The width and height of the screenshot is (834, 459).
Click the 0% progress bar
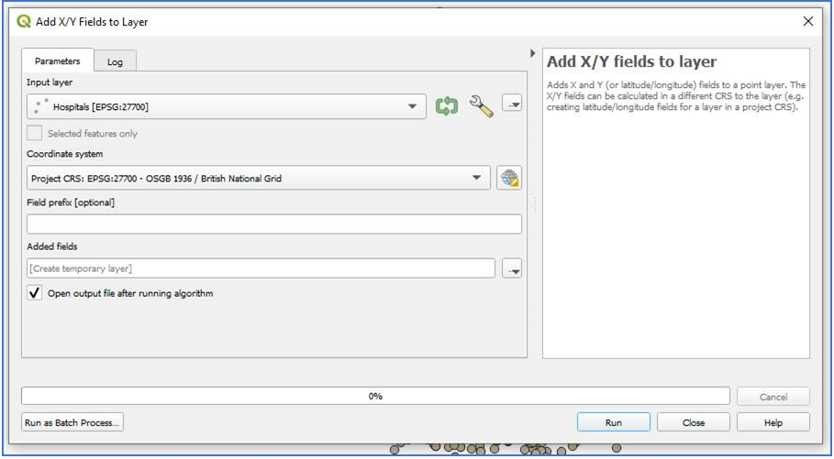tap(375, 397)
